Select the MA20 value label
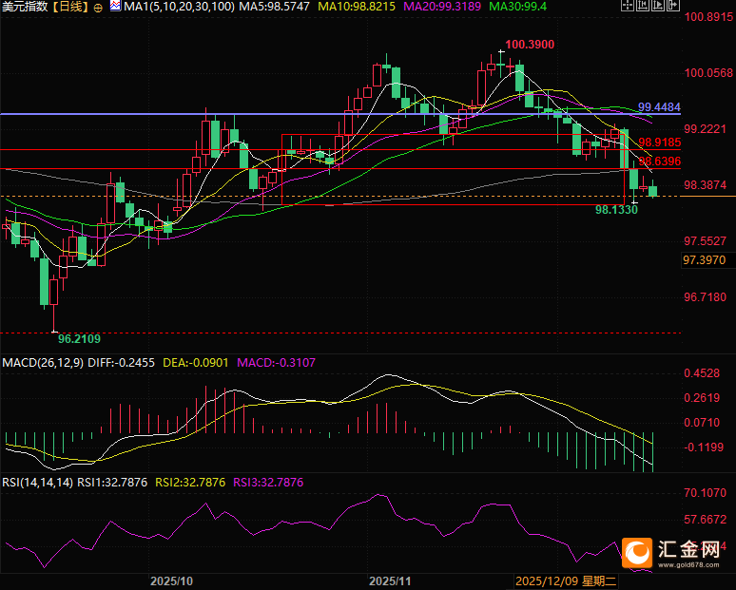736x590 pixels. [443, 7]
